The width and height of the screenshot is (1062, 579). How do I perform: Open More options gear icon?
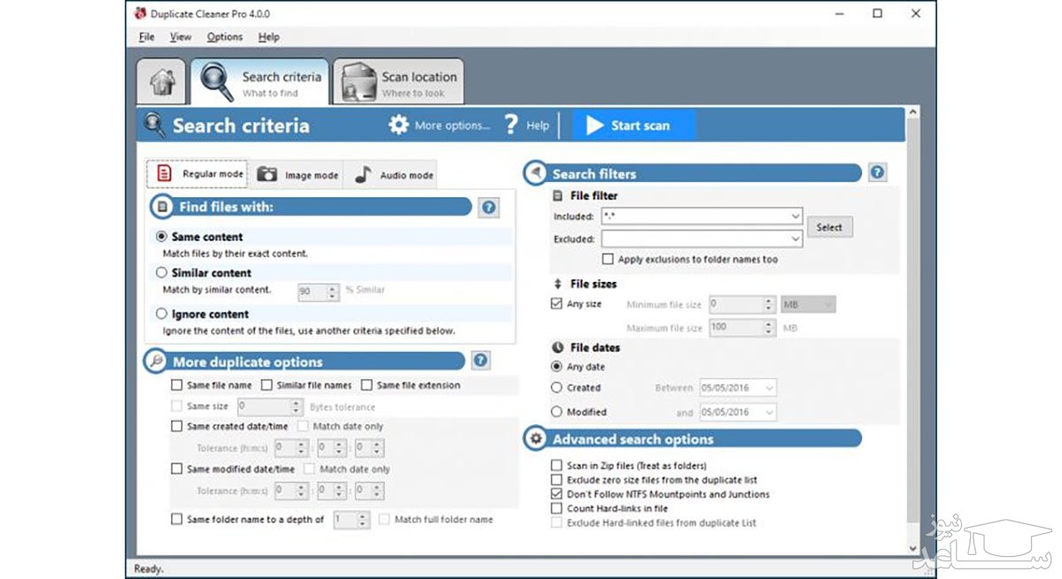[399, 126]
